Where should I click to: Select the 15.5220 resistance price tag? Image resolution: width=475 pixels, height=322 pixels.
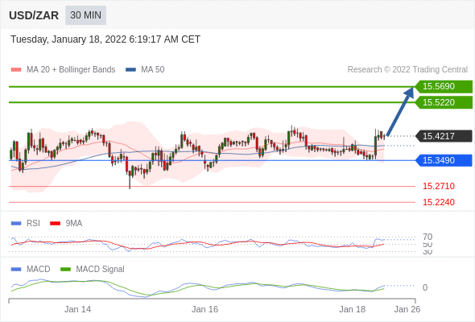click(444, 102)
